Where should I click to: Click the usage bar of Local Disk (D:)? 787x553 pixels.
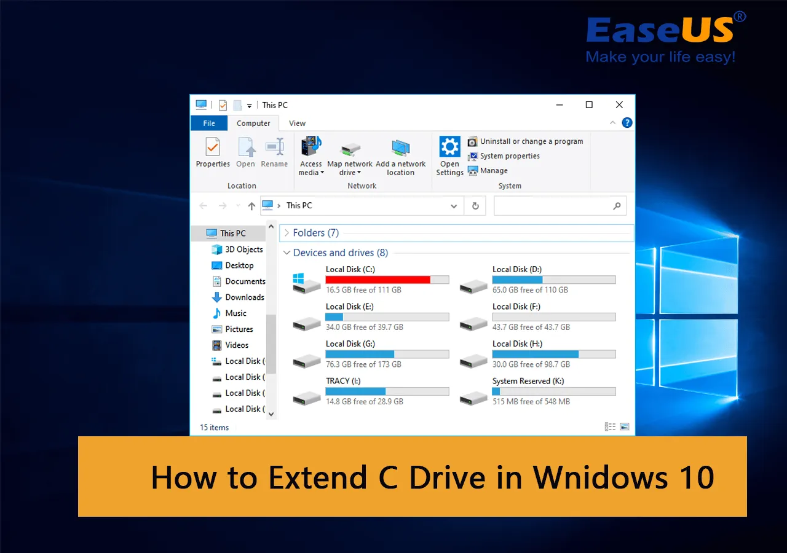pos(554,280)
